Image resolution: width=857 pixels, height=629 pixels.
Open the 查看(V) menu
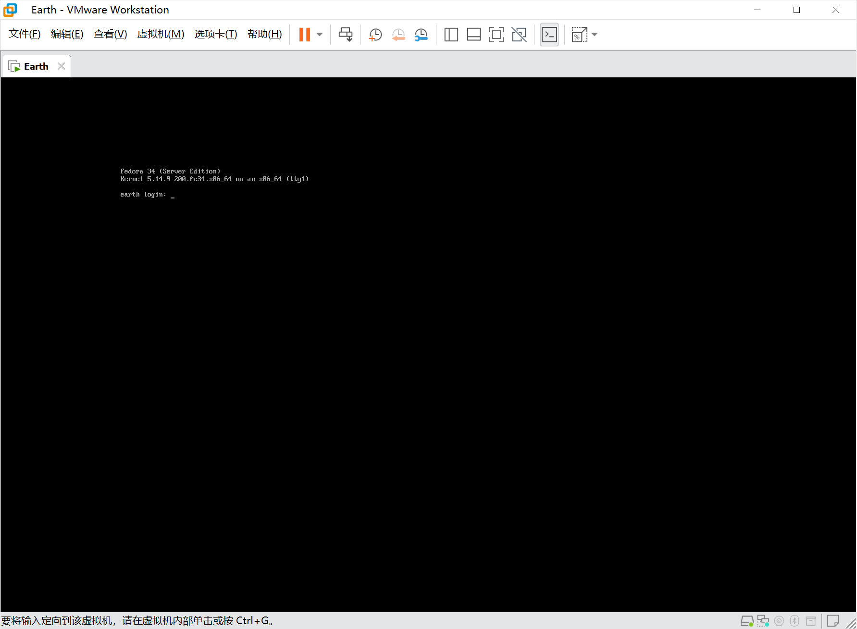111,34
